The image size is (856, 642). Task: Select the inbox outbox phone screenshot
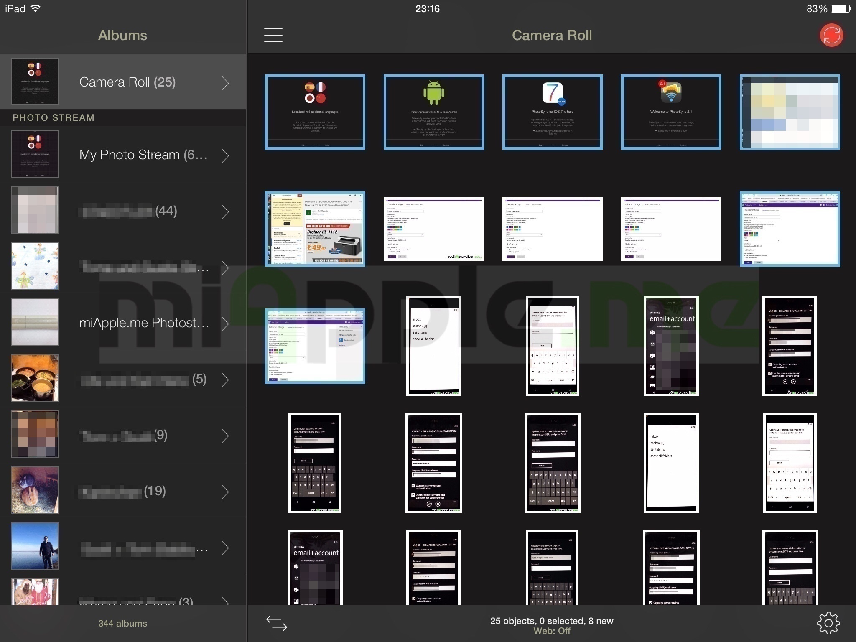433,346
